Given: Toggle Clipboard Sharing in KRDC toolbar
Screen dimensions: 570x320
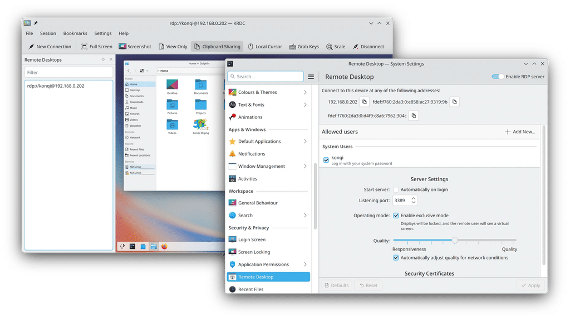Looking at the screenshot, I should point(217,47).
